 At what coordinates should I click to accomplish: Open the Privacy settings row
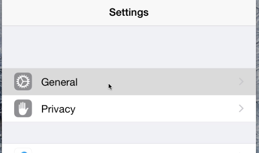129,109
